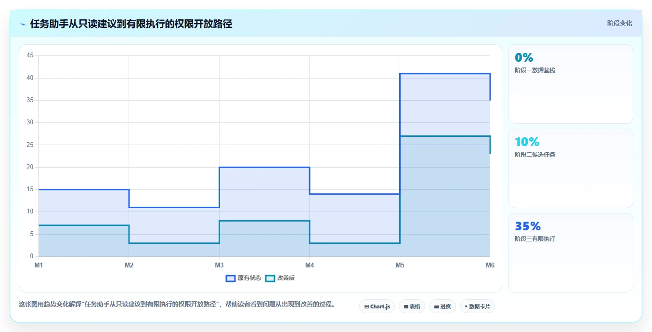Screen dimensions: 652x332
Task: Click the 25 y-axis label
Action: pos(30,145)
